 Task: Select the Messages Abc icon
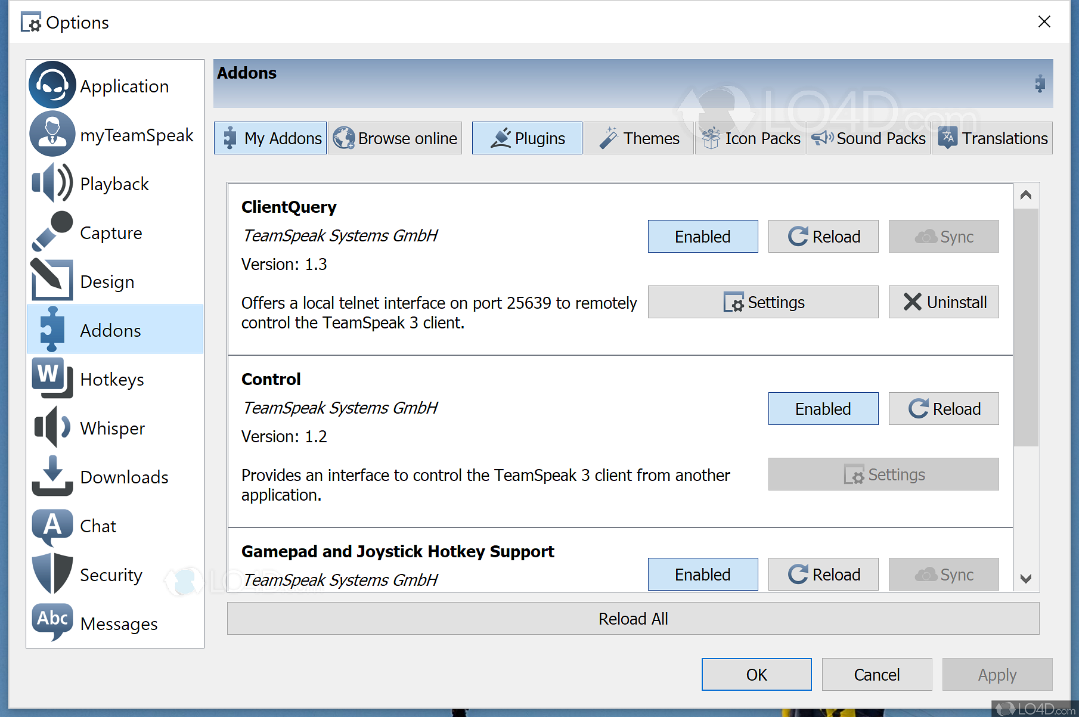coord(52,623)
